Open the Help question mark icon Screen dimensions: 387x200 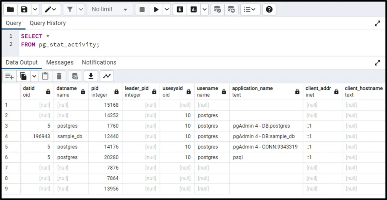click(269, 9)
